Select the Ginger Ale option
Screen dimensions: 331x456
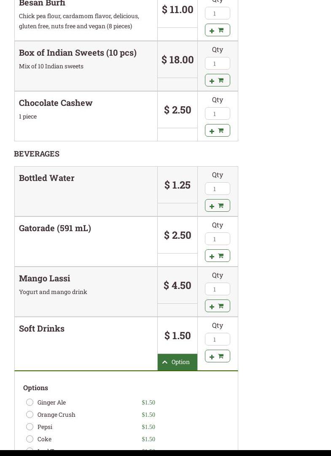[30, 402]
